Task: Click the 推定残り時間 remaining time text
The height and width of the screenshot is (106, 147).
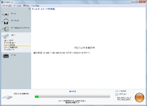Action: point(72,103)
